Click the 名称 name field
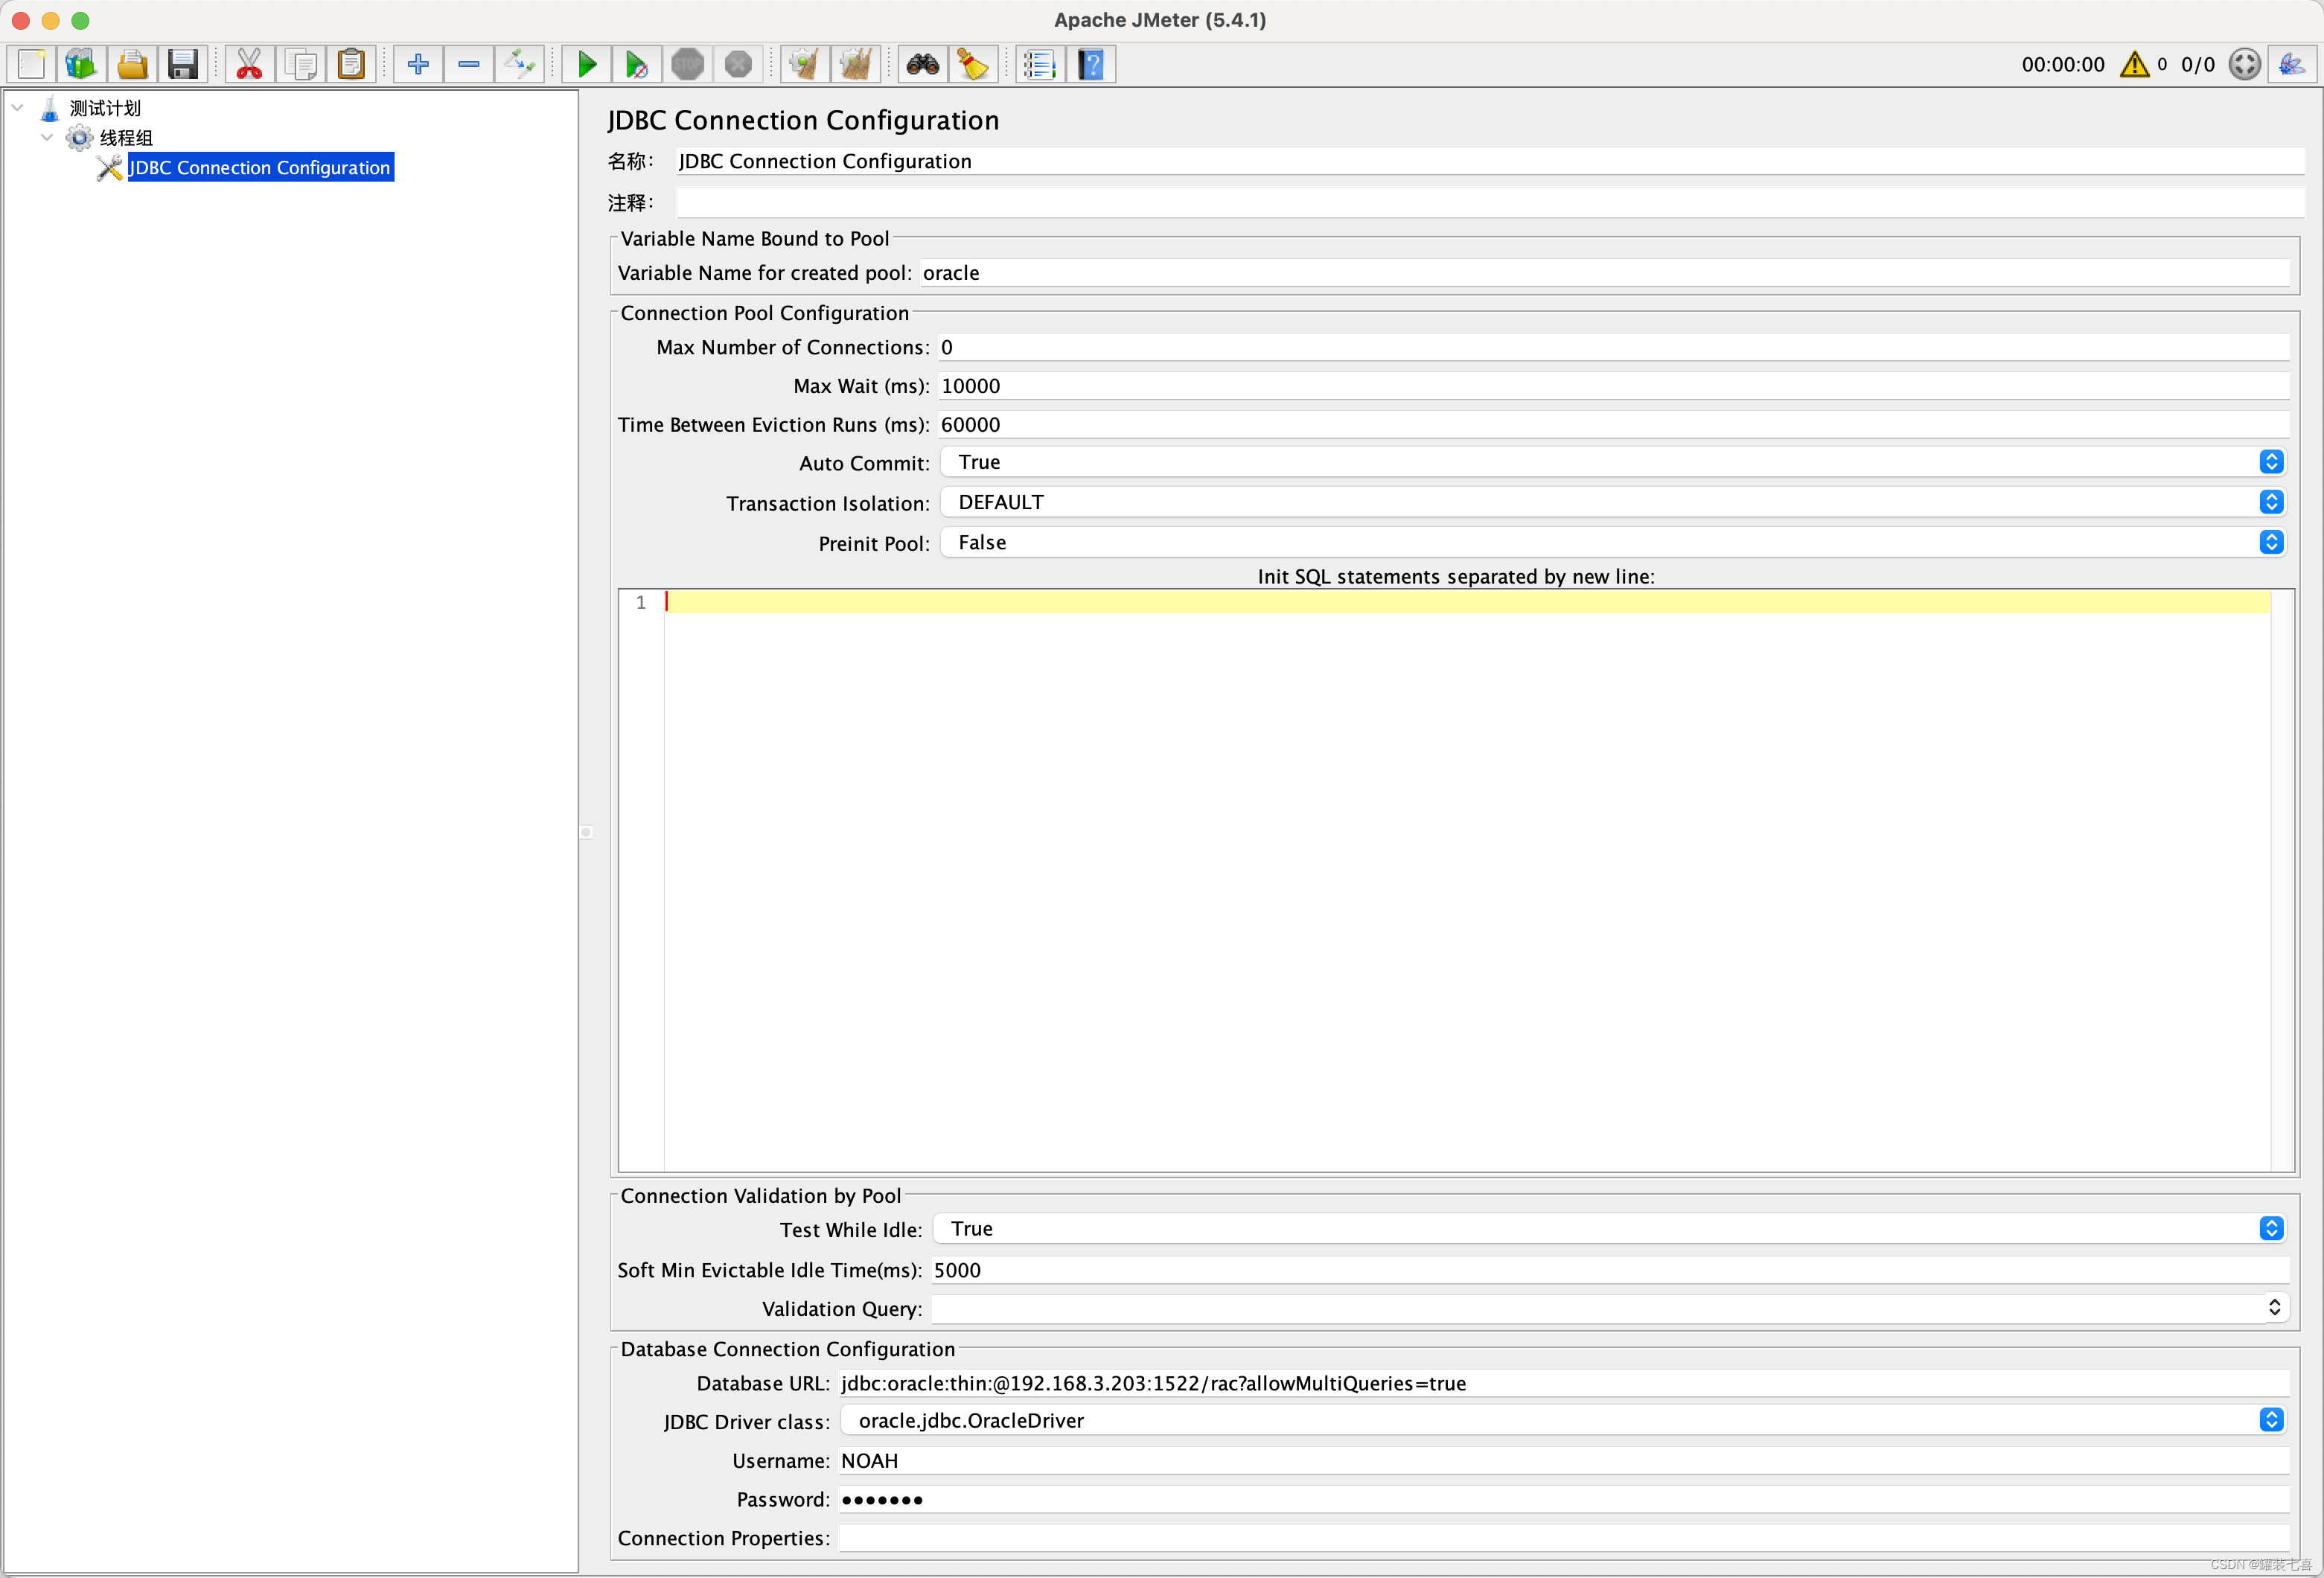The width and height of the screenshot is (2324, 1578). point(1490,161)
